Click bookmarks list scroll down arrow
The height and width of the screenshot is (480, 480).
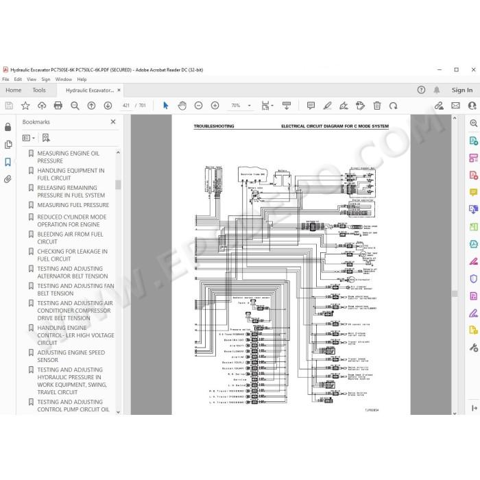click(x=118, y=412)
